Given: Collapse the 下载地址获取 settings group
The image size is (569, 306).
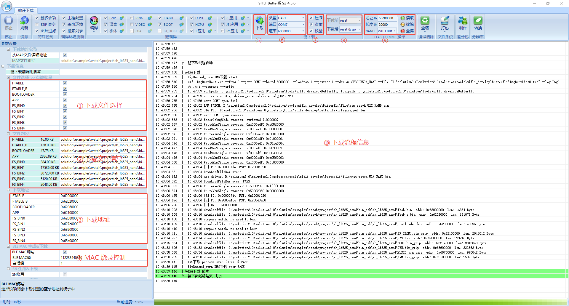Looking at the screenshot, I should [9, 49].
